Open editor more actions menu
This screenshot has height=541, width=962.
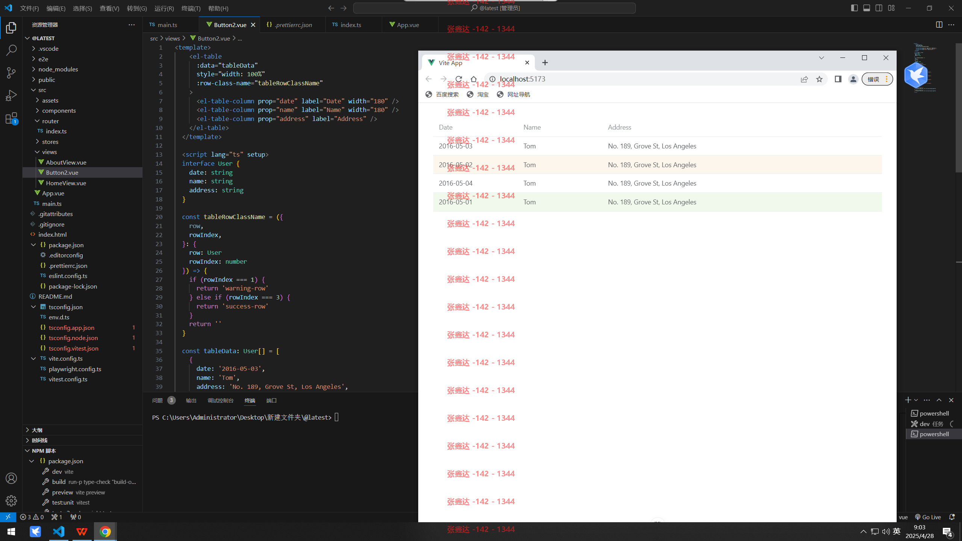click(x=951, y=25)
